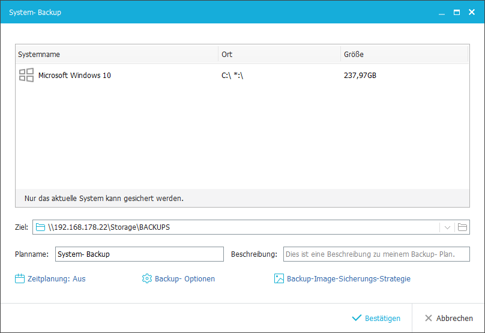
Task: Open Zeitplanung: Aus schedule settings
Action: [56, 279]
